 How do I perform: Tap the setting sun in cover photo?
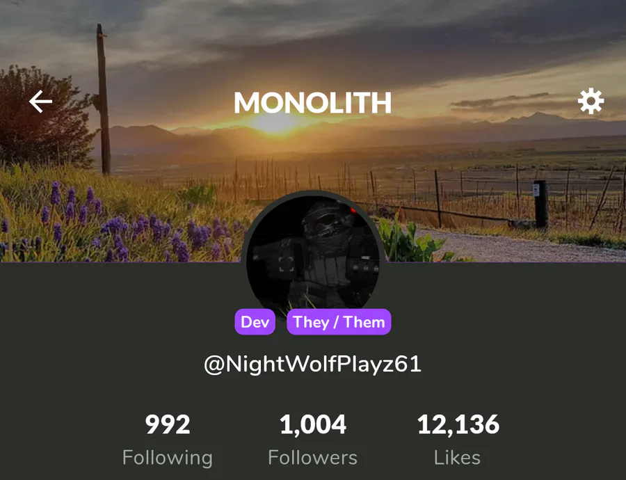(x=275, y=122)
